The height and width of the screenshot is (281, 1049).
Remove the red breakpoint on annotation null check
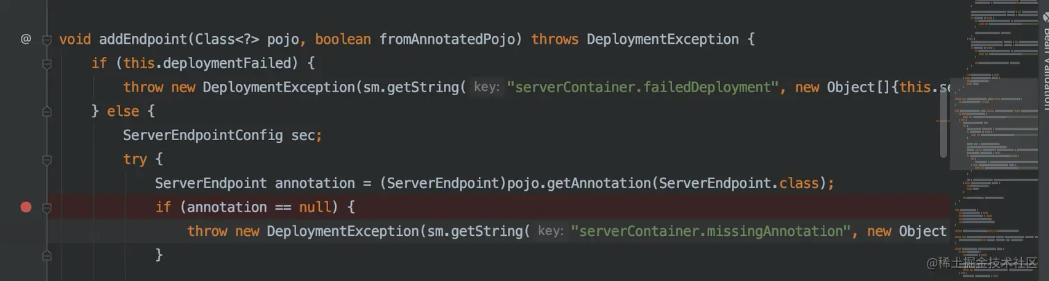[26, 207]
